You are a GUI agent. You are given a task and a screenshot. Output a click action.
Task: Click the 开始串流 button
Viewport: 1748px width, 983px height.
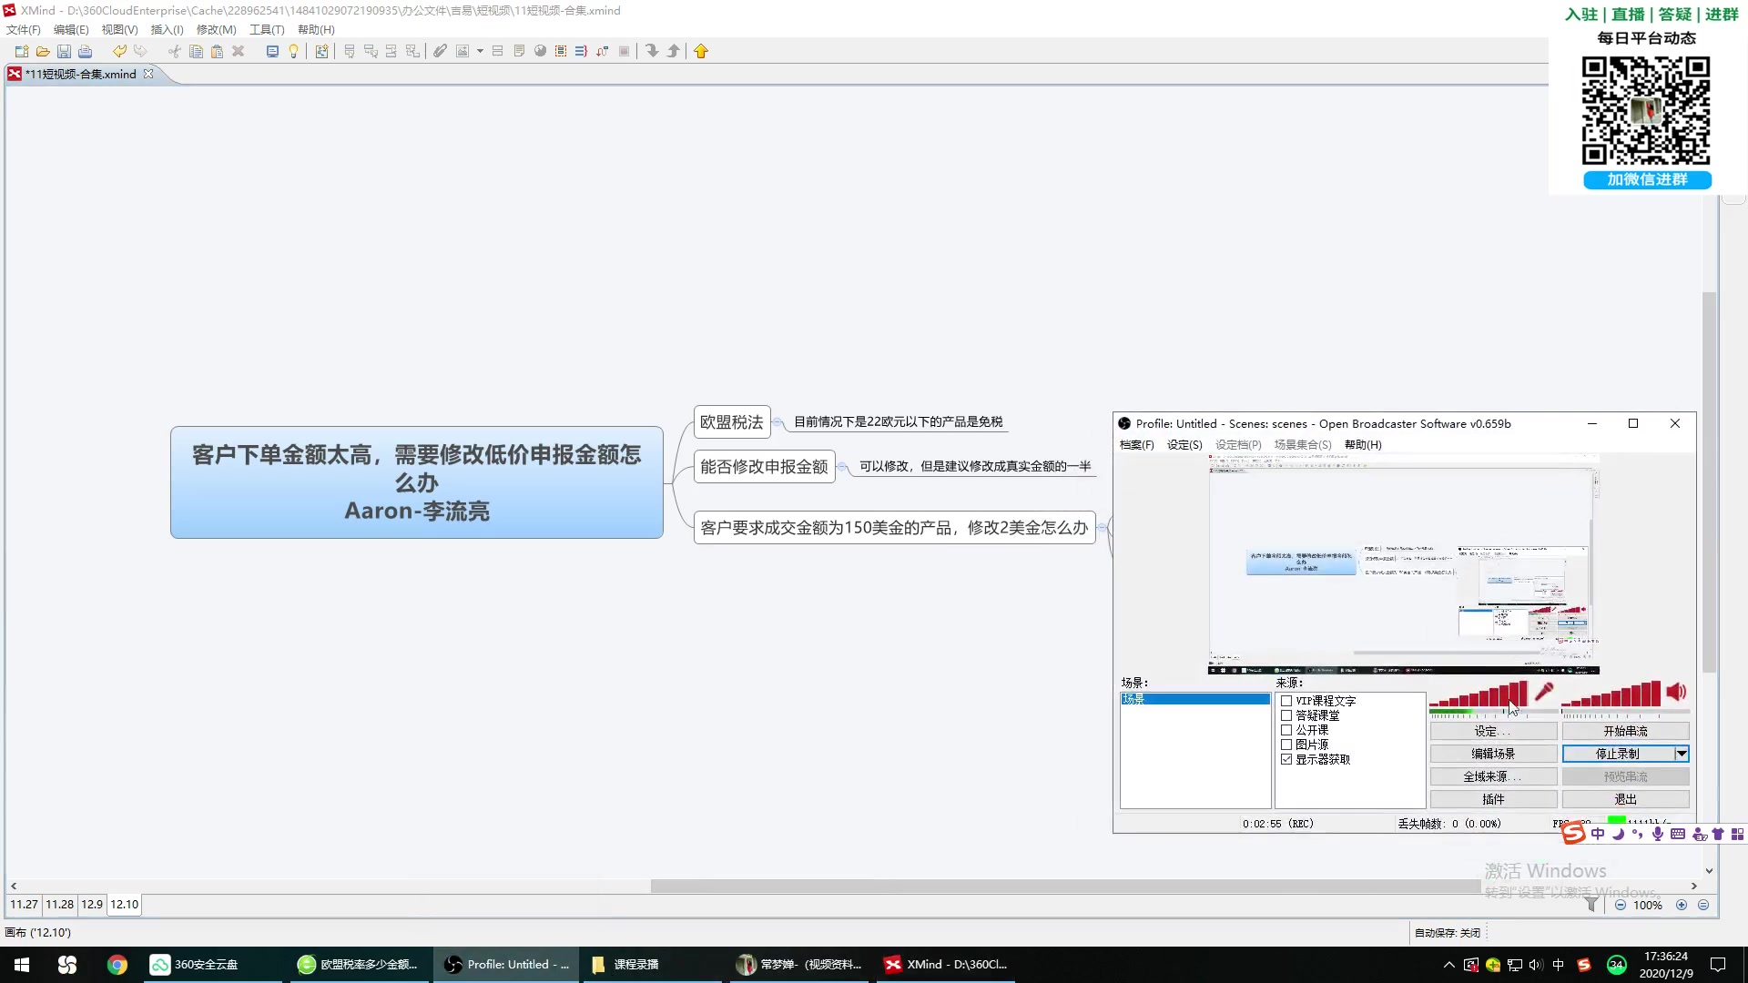[1625, 731]
